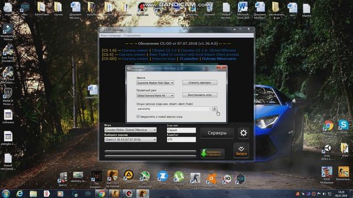Switch to the Bandicam taskbar window
The image size is (353, 198).
pos(129,194)
